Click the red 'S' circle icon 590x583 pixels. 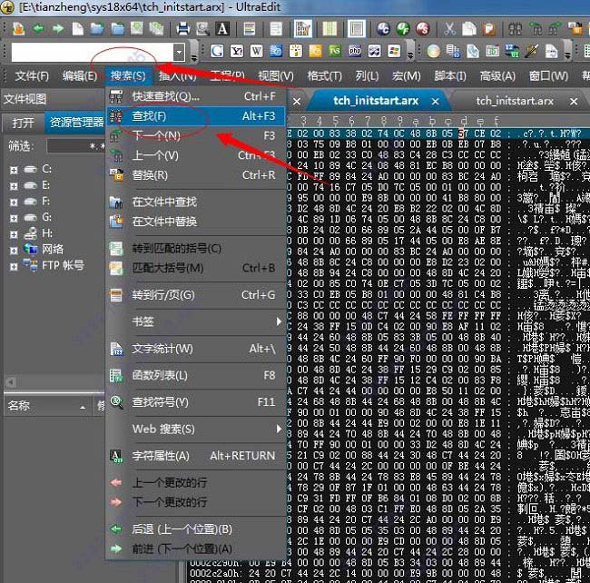click(x=423, y=28)
